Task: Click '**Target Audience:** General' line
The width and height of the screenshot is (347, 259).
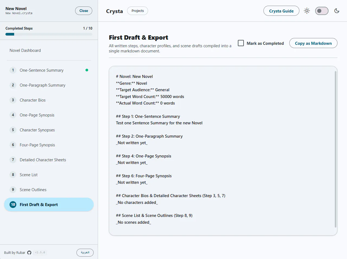Action: tap(143, 90)
